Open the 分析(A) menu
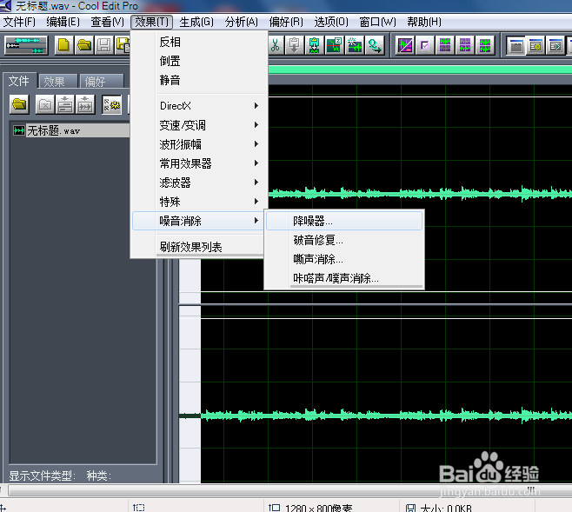572x512 pixels. (x=242, y=22)
